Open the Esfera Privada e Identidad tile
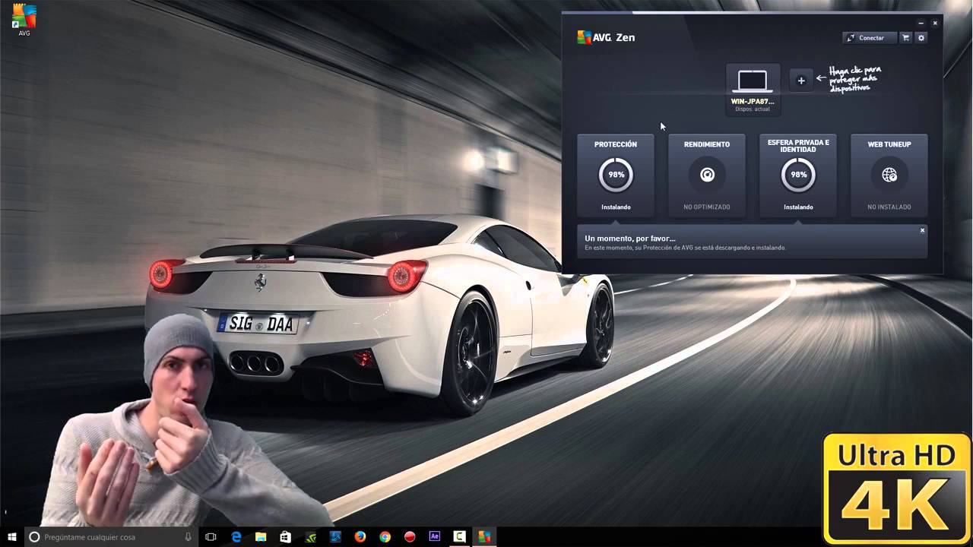This screenshot has width=973, height=547. tap(798, 175)
